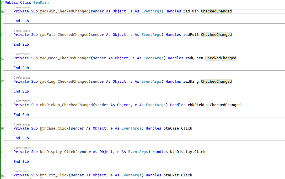
Task: Open 0 references above radQueen_CheckedChanged
Action: point(22,54)
